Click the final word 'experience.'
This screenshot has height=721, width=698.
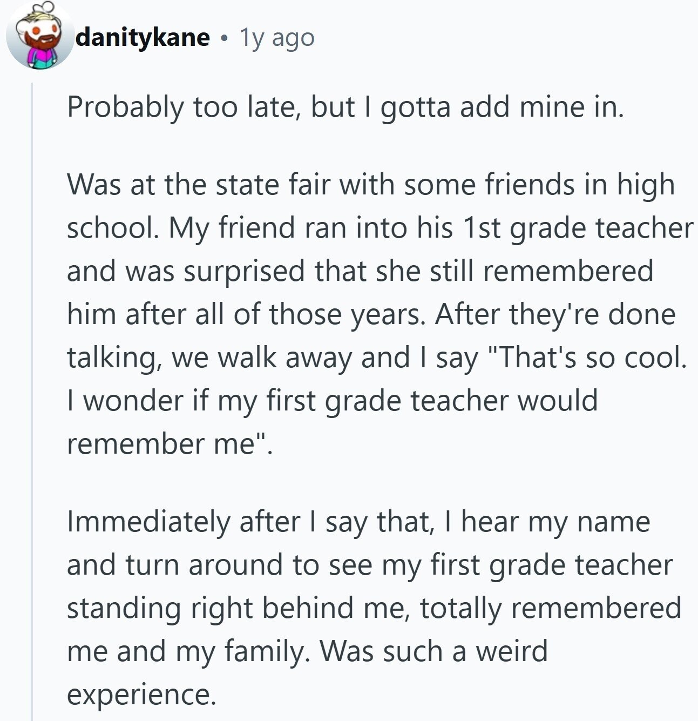pyautogui.click(x=141, y=695)
